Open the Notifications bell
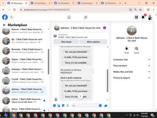The image size is (157, 118). 143,17
